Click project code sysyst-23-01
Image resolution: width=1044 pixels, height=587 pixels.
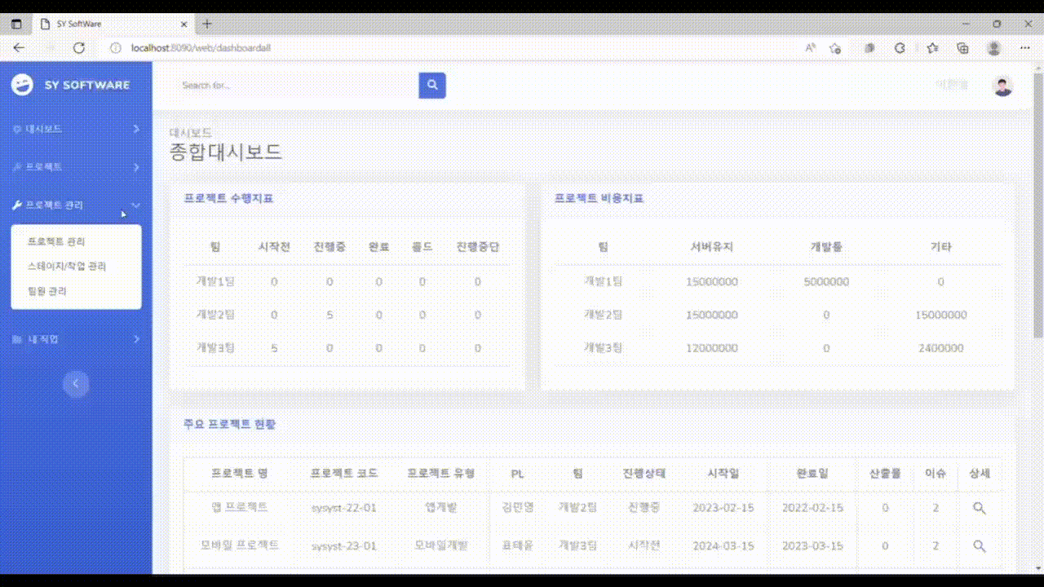coord(344,545)
